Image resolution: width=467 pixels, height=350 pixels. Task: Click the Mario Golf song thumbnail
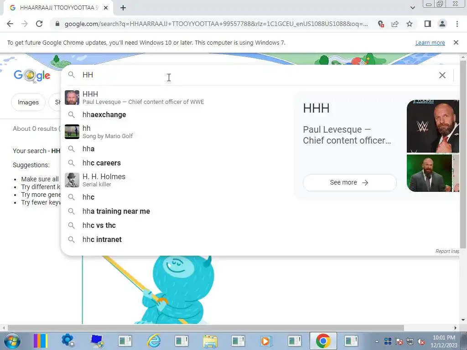[x=72, y=132]
